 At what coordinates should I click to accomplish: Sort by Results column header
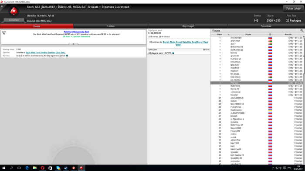click(x=288, y=34)
